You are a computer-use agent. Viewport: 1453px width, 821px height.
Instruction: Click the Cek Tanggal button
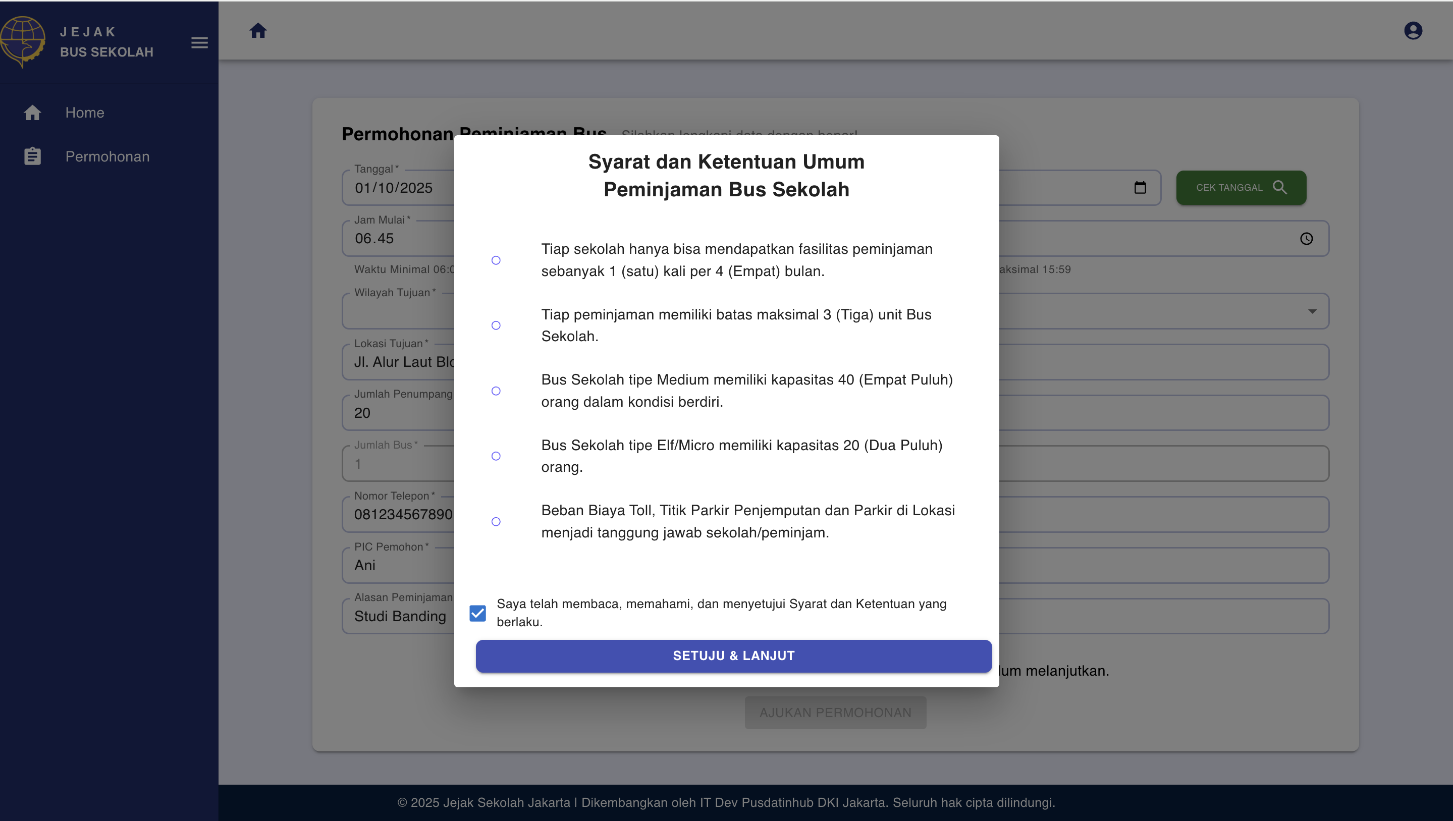[1241, 188]
